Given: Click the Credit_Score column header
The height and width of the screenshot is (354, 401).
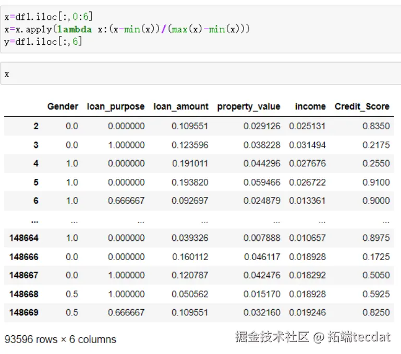Looking at the screenshot, I should [x=362, y=106].
